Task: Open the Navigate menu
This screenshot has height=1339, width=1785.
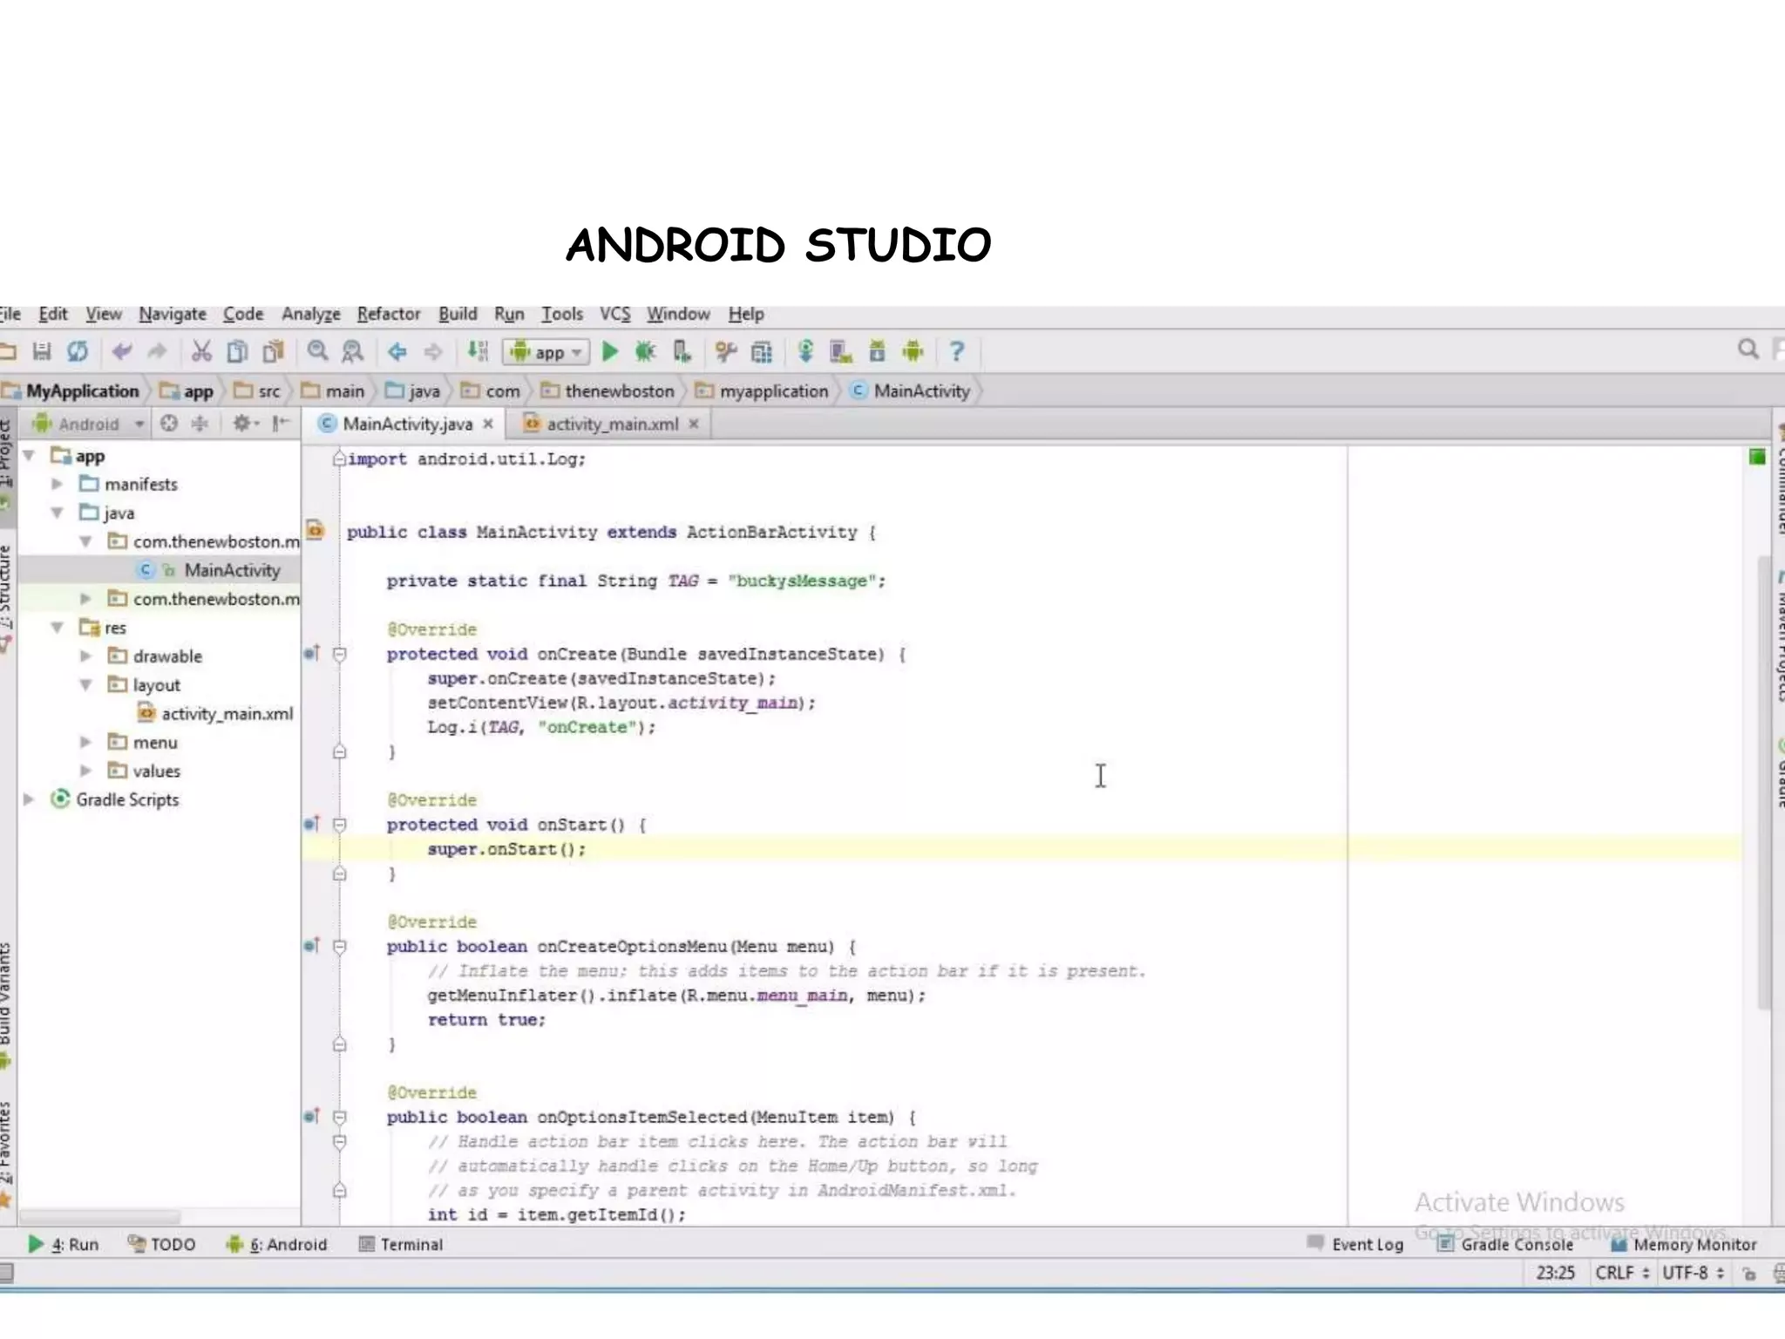Action: click(173, 314)
